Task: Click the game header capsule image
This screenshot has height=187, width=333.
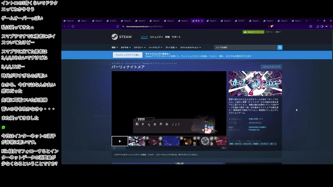Action: pos(255,84)
